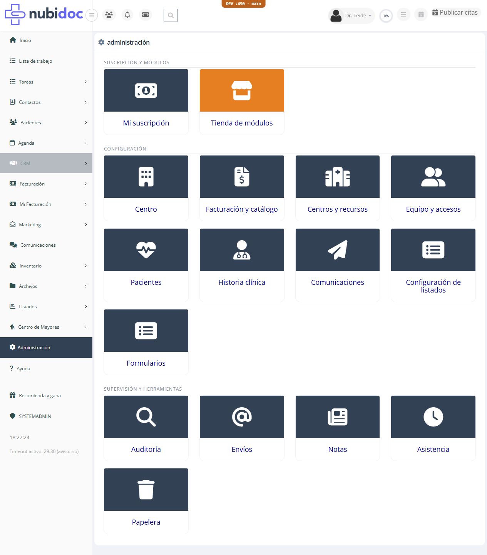
Task: Expand the Agenda submenu chevron
Action: [85, 143]
